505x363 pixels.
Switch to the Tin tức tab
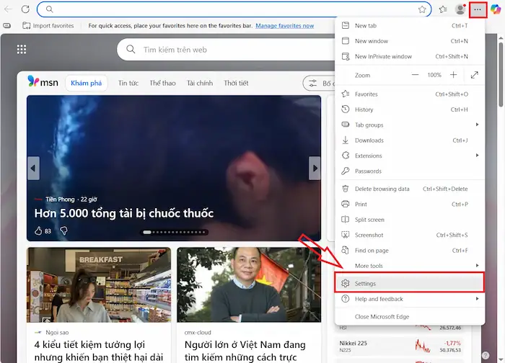click(128, 83)
